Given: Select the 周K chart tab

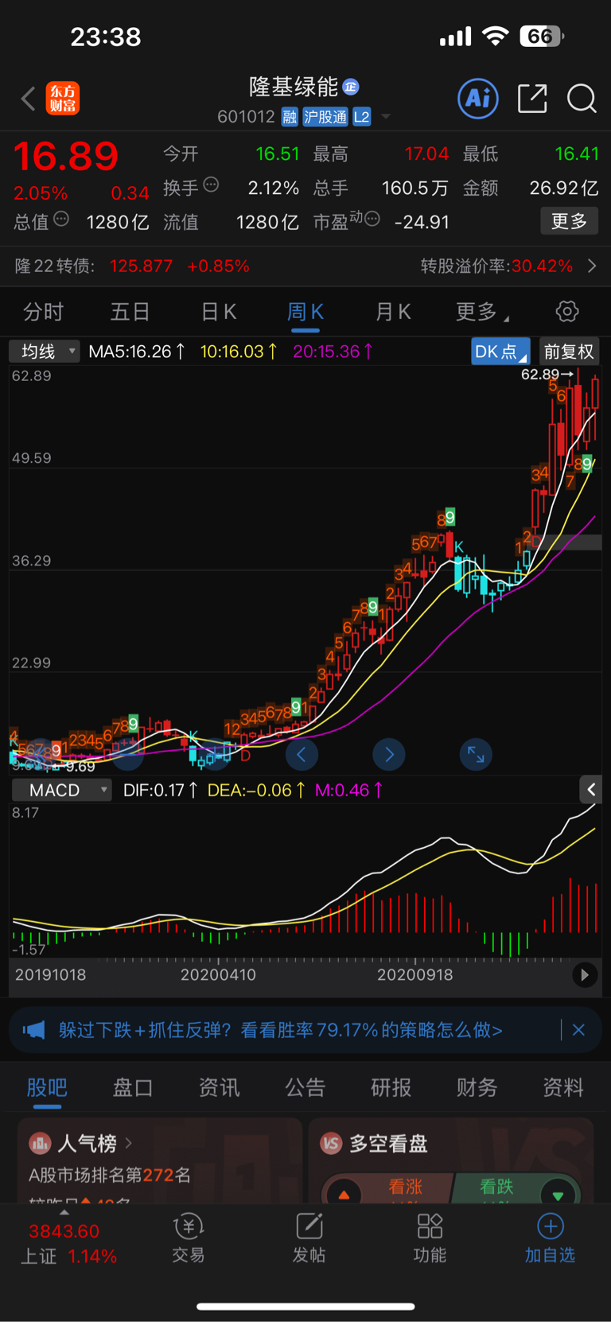Looking at the screenshot, I should [305, 312].
